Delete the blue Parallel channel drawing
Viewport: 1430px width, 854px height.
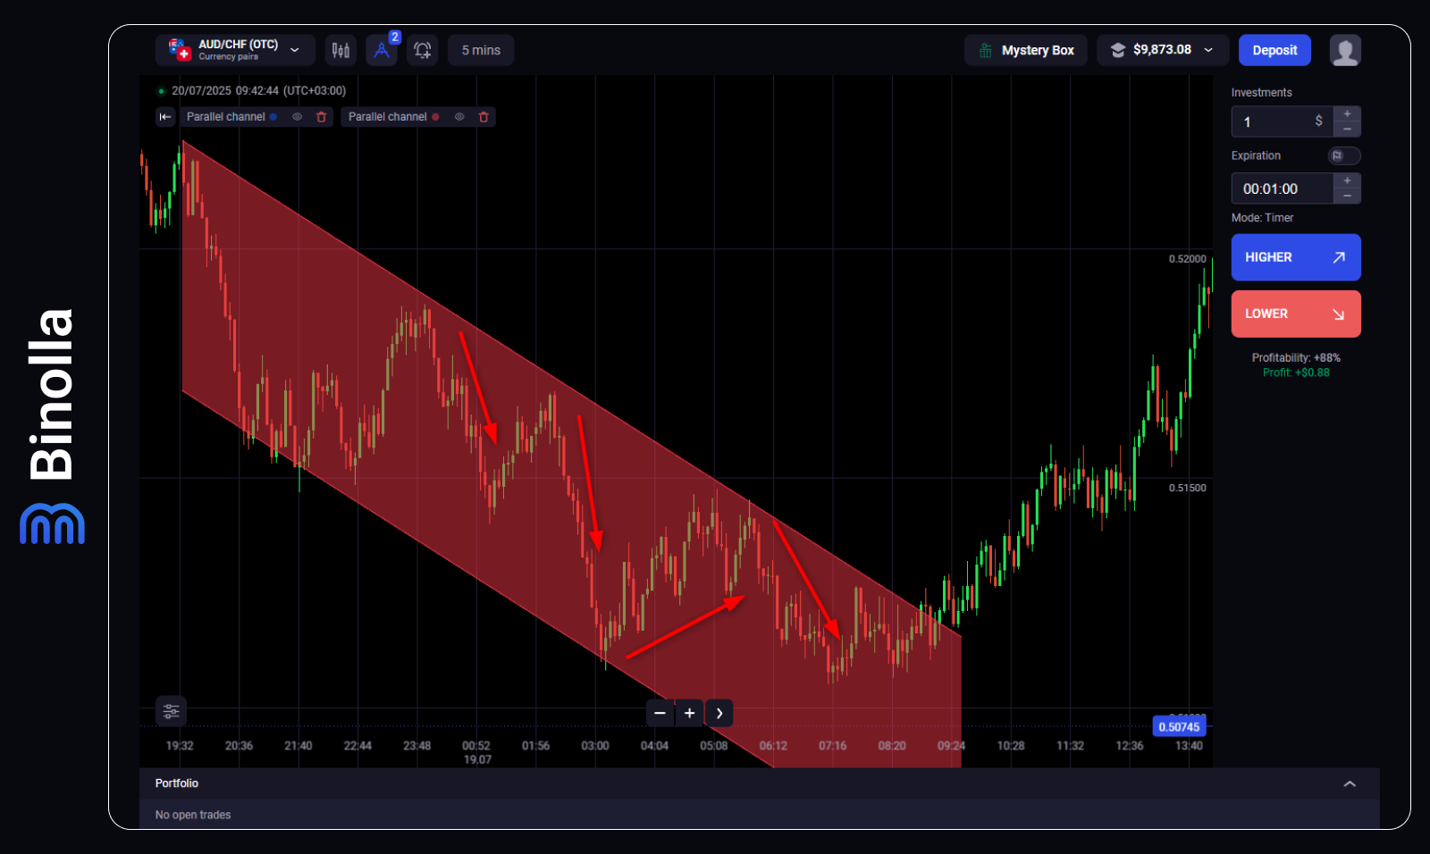(x=321, y=116)
